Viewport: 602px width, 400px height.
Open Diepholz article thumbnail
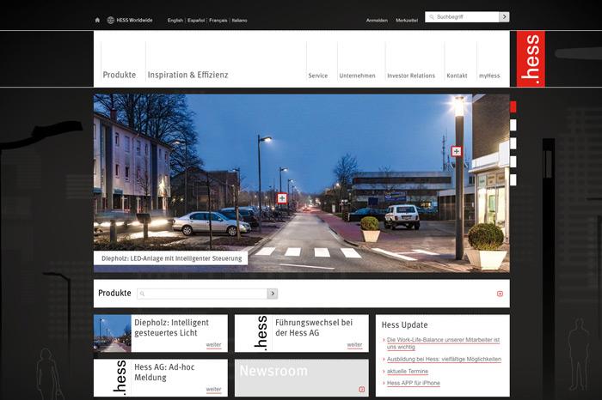(x=113, y=333)
